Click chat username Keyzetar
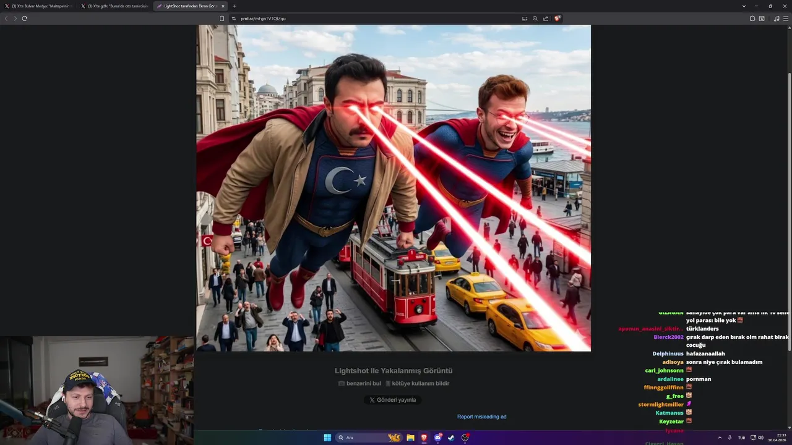 coord(671,422)
